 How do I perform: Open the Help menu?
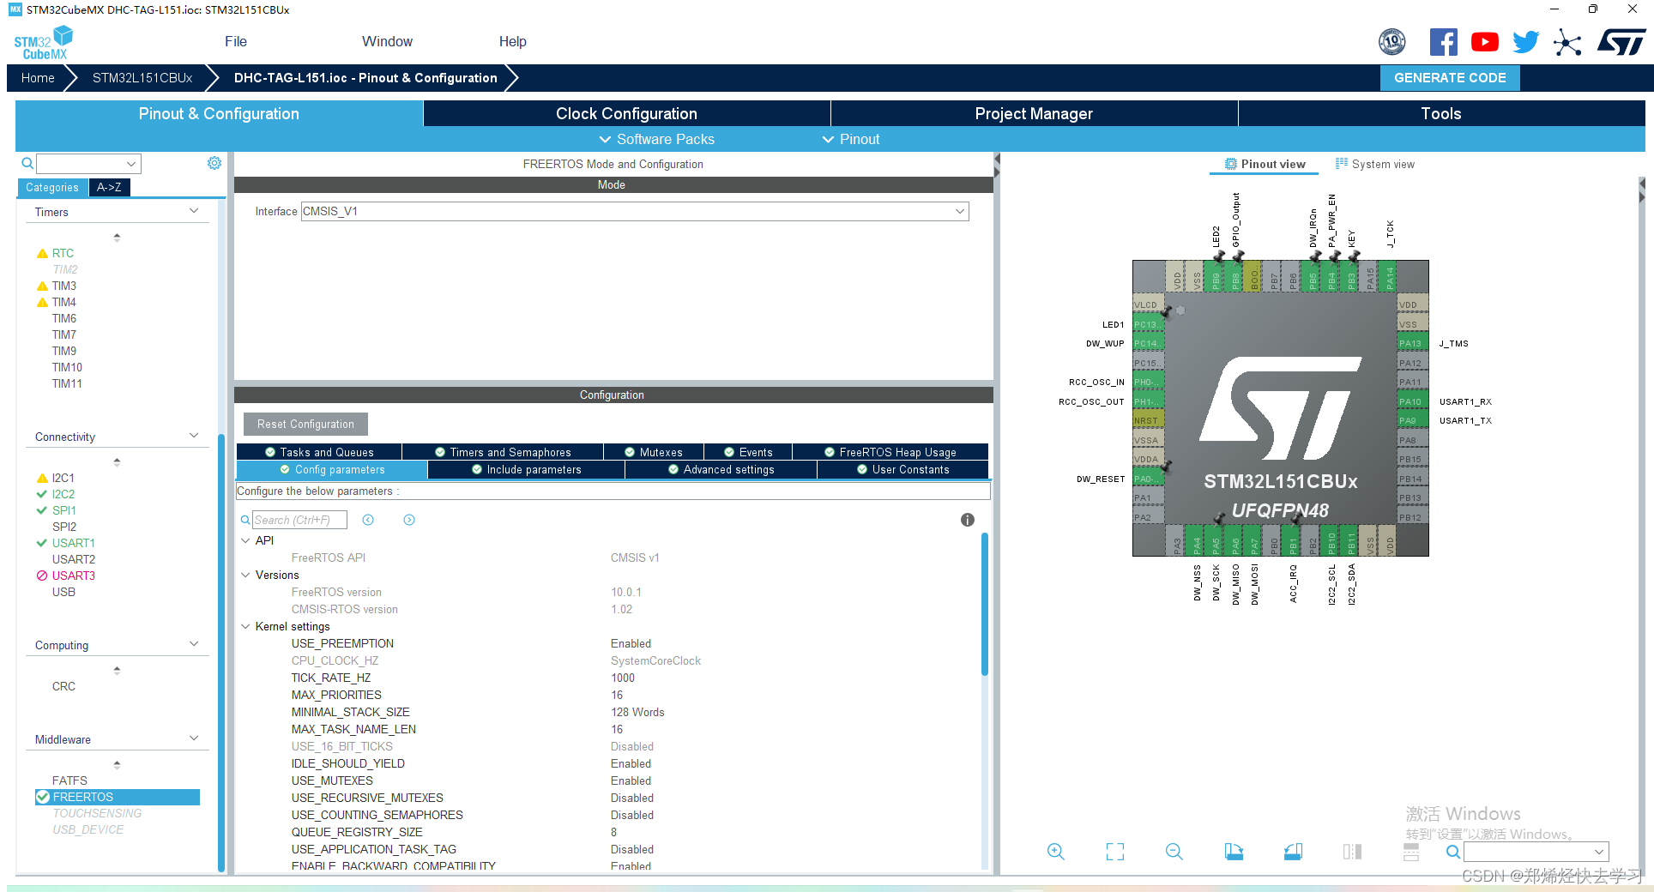[x=513, y=41]
